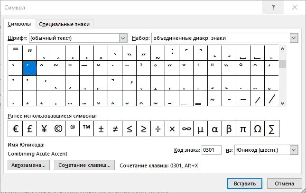Image resolution: width=306 pixels, height=193 pixels.
Task: Select the Euro sign recent symbol
Action: pyautogui.click(x=16, y=129)
